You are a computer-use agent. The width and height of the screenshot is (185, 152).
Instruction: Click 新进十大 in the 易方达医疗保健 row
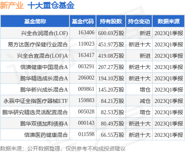coord(140,44)
